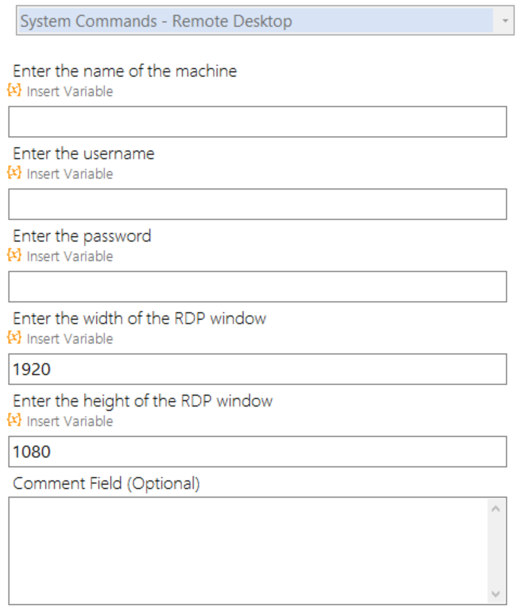Viewport: 519px width, 612px height.
Task: Click the RDP width field showing 1920
Action: [258, 369]
